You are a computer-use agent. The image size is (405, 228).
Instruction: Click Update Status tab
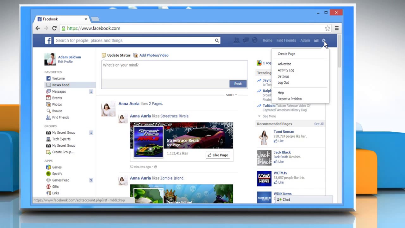point(116,55)
